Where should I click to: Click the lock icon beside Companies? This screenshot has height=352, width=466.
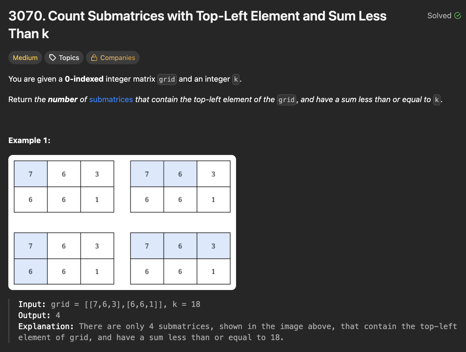pos(94,58)
